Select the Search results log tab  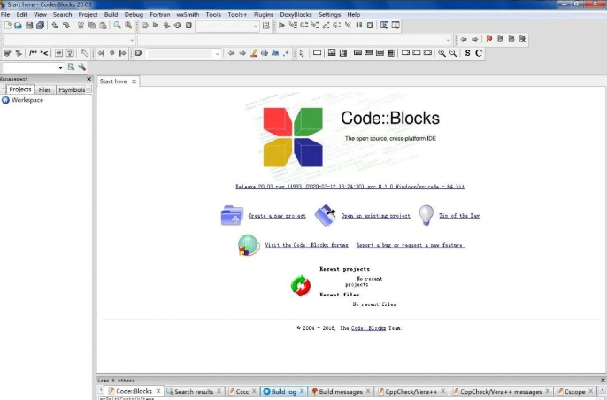(x=194, y=391)
